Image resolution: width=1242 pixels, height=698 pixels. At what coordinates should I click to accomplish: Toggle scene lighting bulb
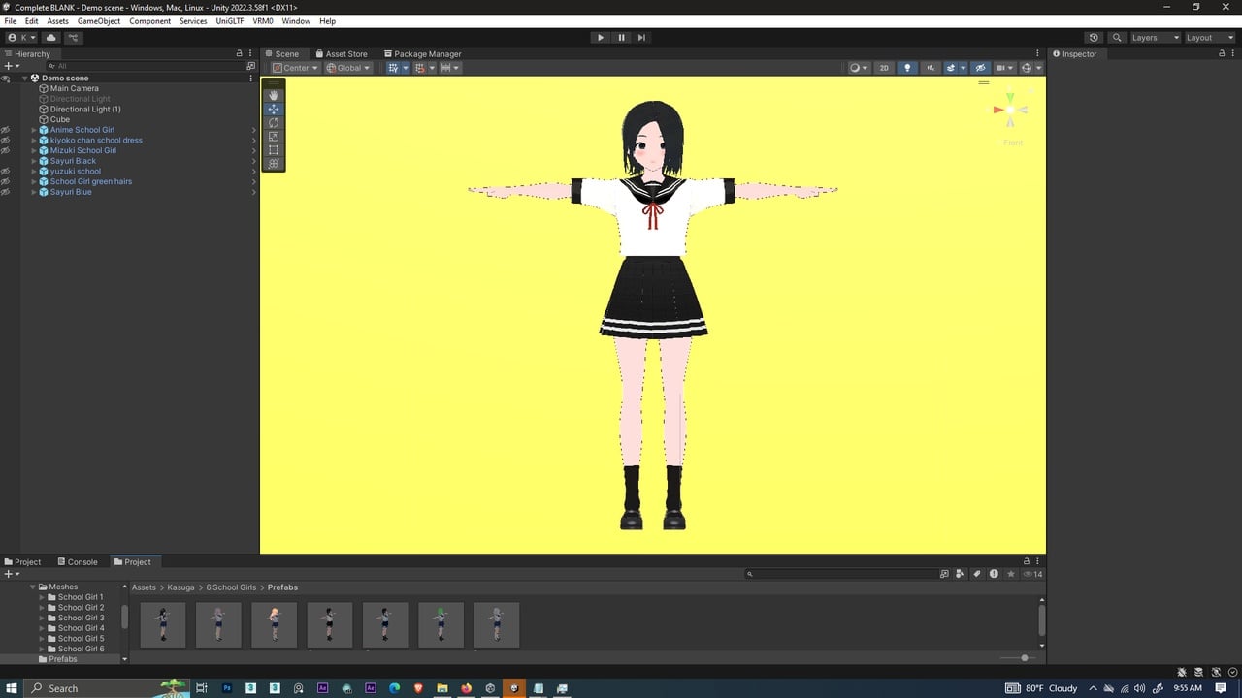(907, 68)
